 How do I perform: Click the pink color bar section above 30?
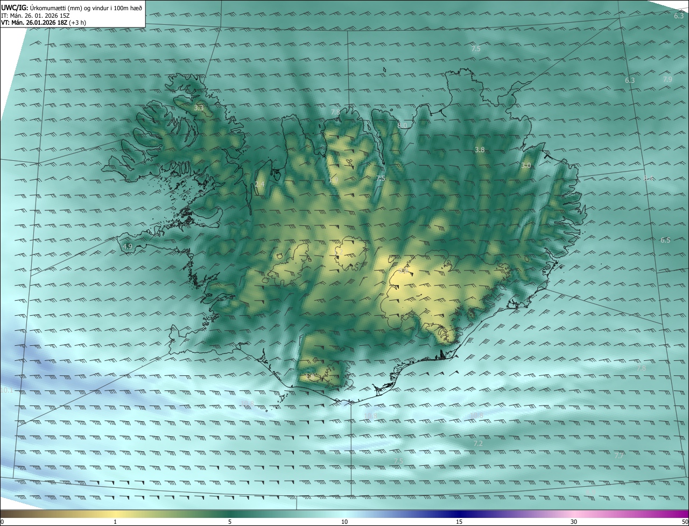pyautogui.click(x=574, y=514)
